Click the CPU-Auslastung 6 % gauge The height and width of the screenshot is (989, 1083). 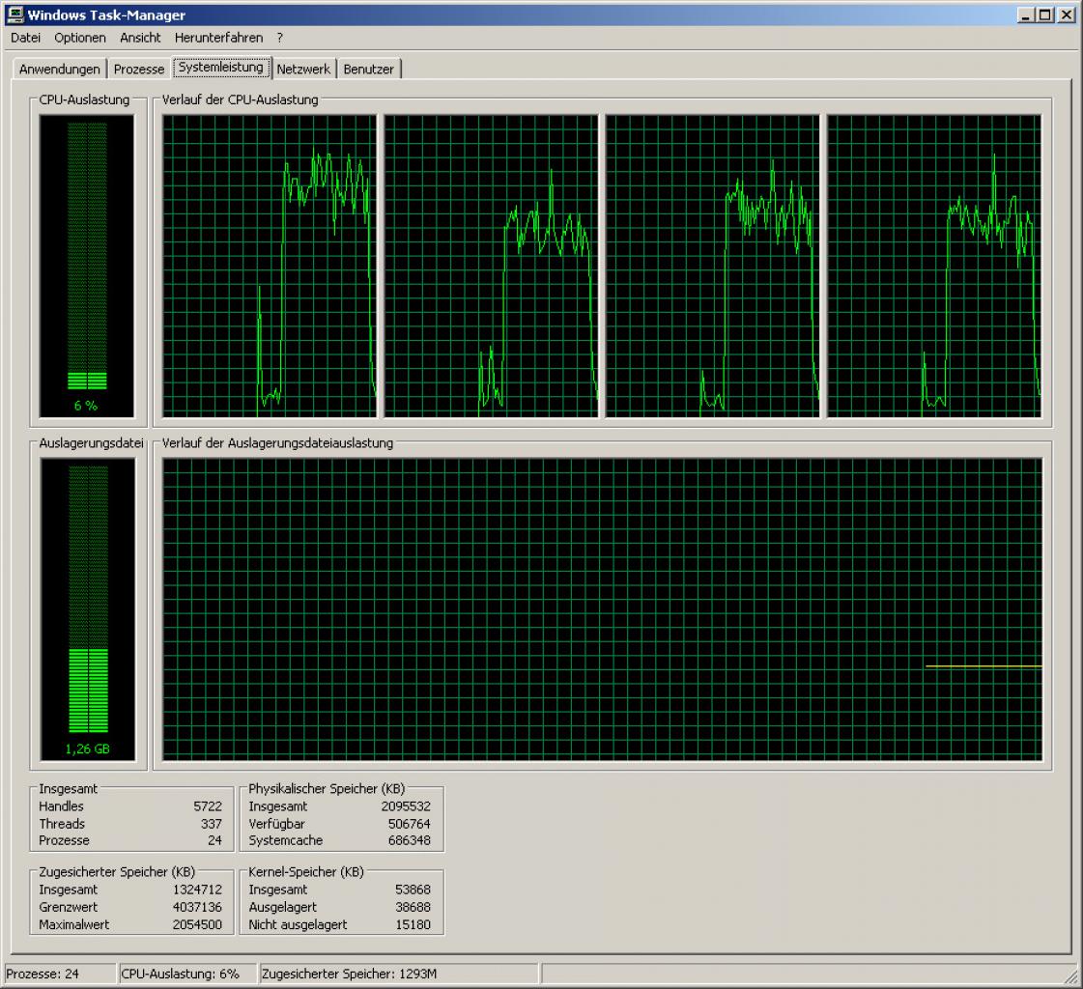[x=87, y=266]
